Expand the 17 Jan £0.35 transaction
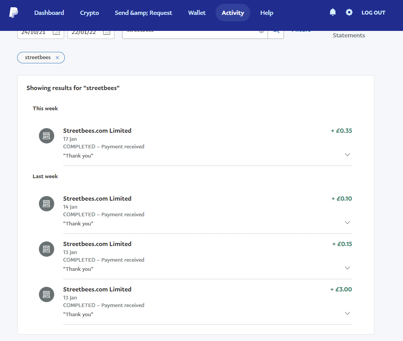Image resolution: width=403 pixels, height=341 pixels. (348, 155)
